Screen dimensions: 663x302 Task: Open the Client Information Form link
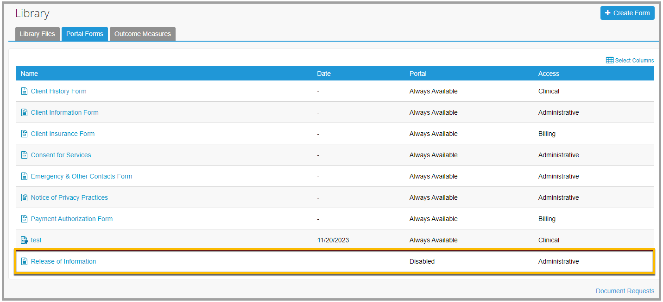point(64,112)
